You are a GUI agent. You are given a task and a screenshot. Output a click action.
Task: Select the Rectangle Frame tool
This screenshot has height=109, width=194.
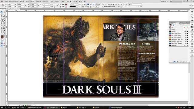2,23
